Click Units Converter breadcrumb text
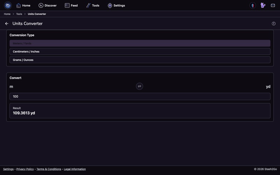The height and width of the screenshot is (175, 280). tap(37, 14)
